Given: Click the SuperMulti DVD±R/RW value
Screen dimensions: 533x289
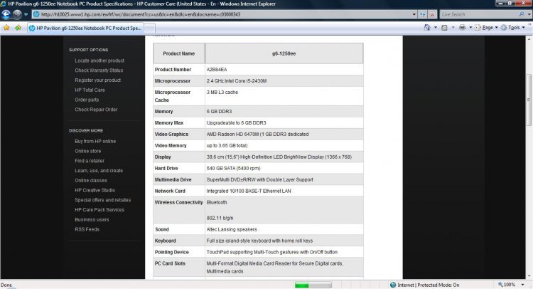Looking at the screenshot, I should pyautogui.click(x=259, y=179).
